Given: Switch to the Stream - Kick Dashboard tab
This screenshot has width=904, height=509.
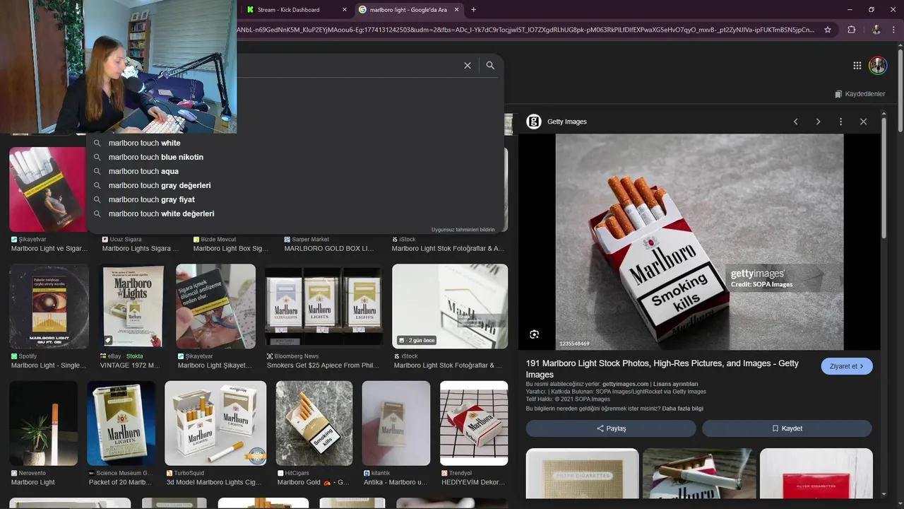Looking at the screenshot, I should (x=297, y=10).
